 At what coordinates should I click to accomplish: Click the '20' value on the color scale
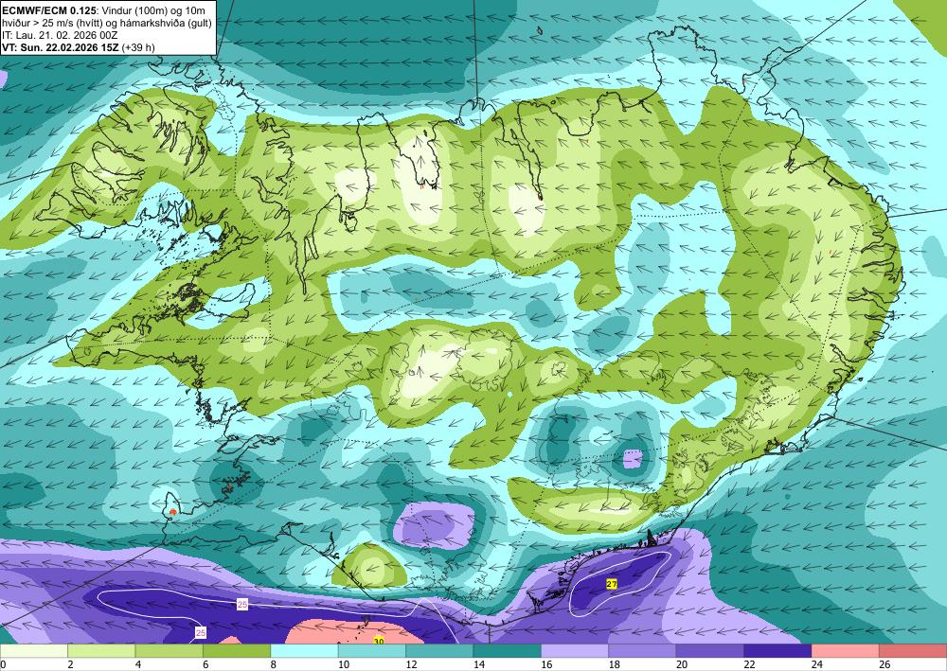(x=682, y=664)
